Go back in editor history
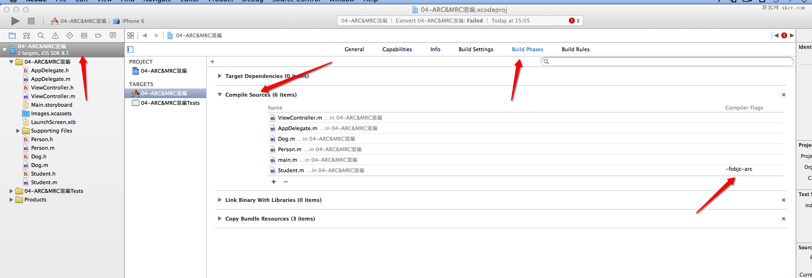 point(144,35)
